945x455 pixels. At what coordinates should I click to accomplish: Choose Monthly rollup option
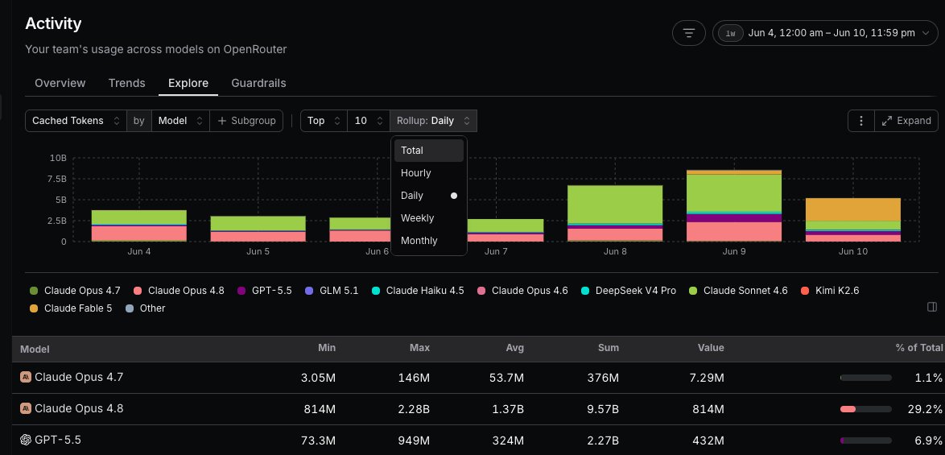click(429, 241)
